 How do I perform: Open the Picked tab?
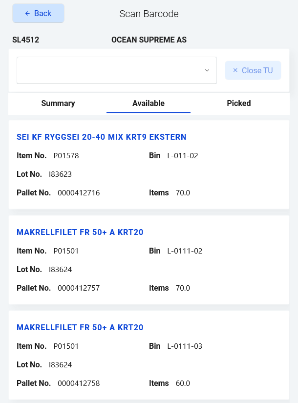(x=239, y=104)
